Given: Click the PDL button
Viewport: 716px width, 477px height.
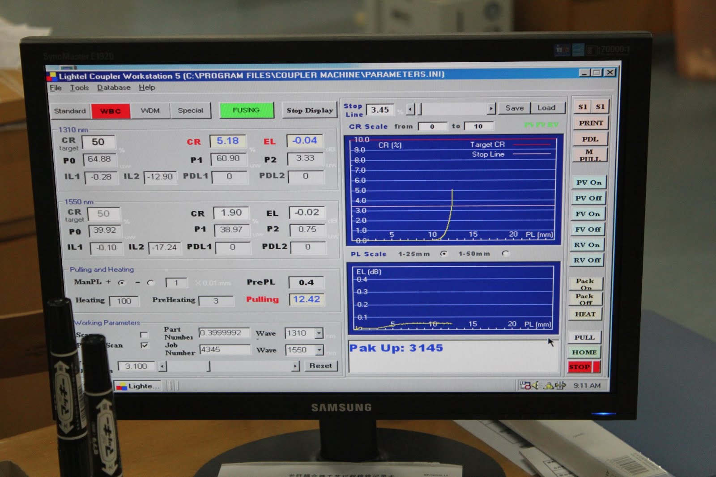Looking at the screenshot, I should pos(590,139).
